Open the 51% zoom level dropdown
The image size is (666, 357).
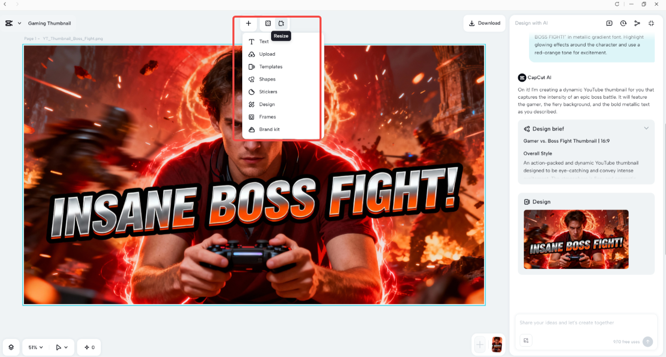point(35,347)
